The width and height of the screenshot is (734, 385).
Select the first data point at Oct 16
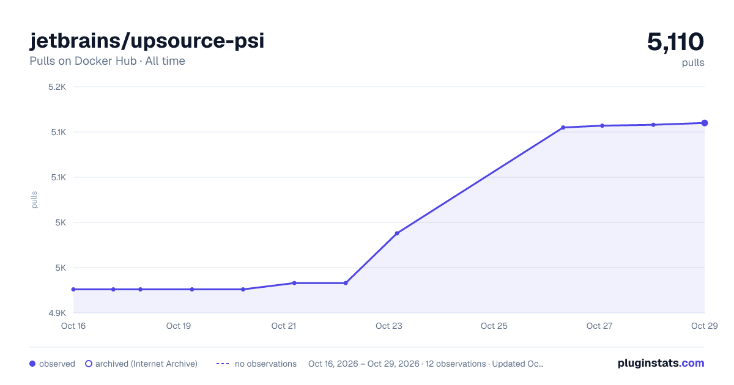[73, 289]
